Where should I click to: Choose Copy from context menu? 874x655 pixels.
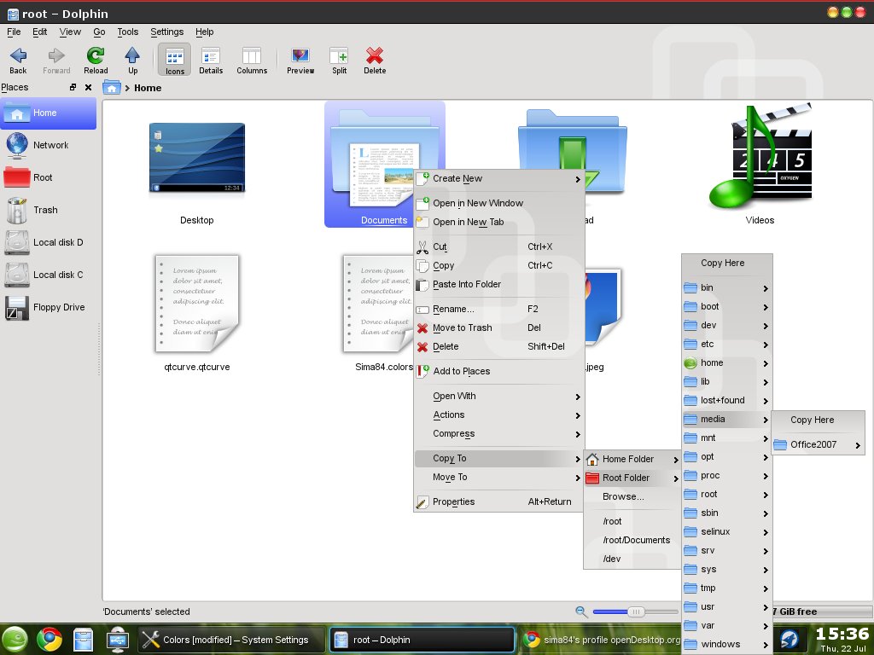[x=498, y=266]
